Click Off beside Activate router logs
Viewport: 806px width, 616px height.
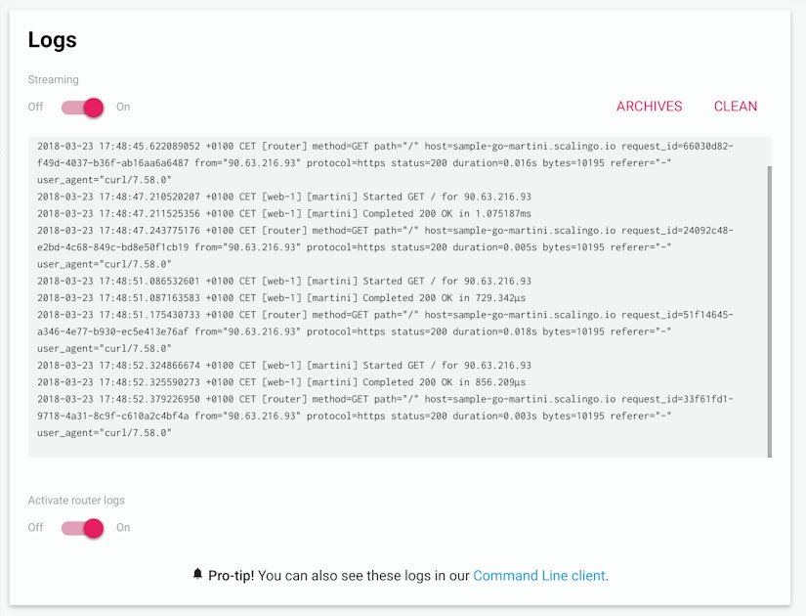coord(36,527)
